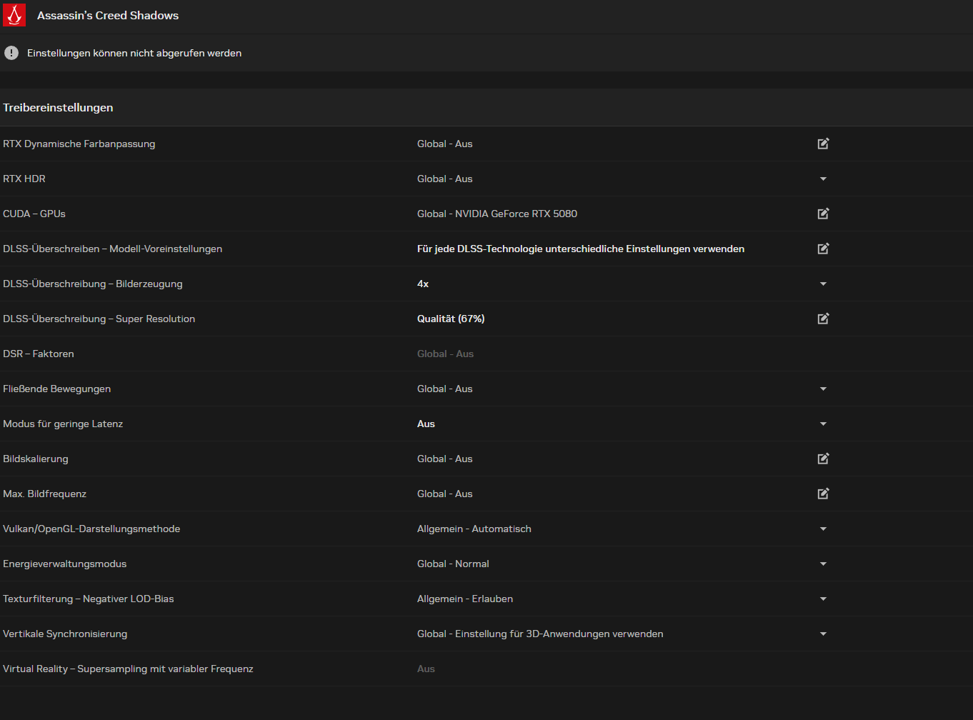Edit RTX Dynamische Farbanpassung setting
This screenshot has height=720, width=973.
pyautogui.click(x=823, y=144)
